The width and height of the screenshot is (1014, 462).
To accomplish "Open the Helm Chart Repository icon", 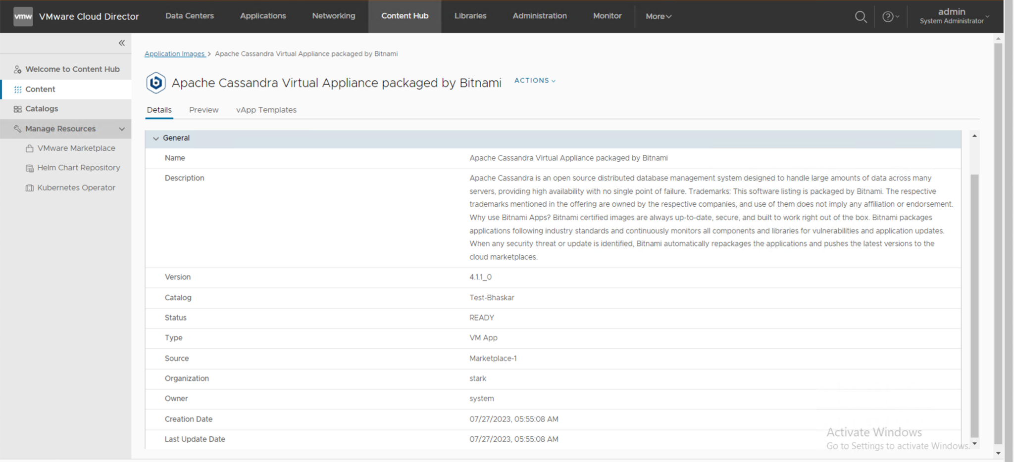I will pyautogui.click(x=29, y=168).
